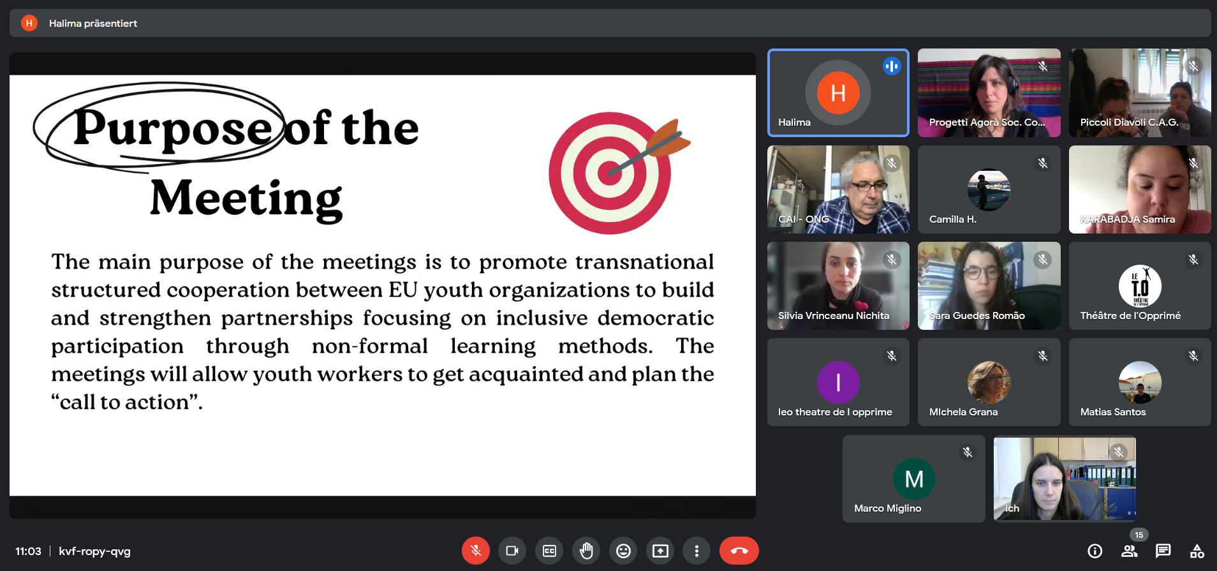Open meeting details info icon

pyautogui.click(x=1095, y=551)
